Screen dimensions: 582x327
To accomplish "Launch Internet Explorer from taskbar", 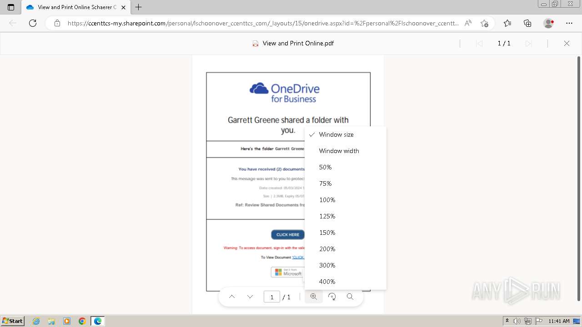I will pyautogui.click(x=36, y=321).
